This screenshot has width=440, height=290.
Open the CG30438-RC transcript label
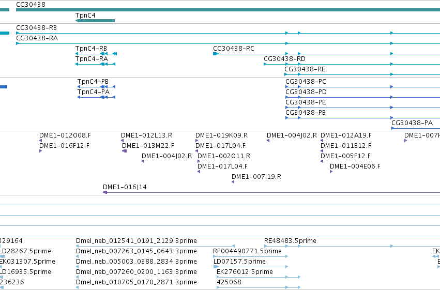click(234, 49)
